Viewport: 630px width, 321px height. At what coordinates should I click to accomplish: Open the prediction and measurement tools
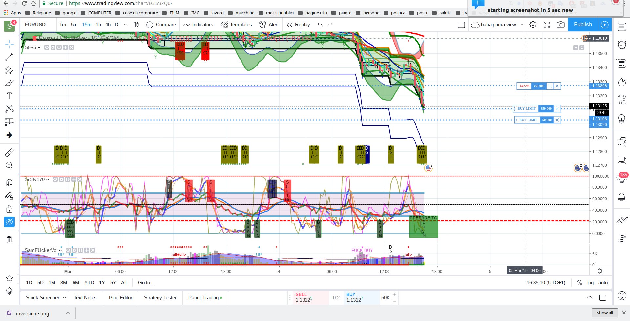(x=9, y=122)
